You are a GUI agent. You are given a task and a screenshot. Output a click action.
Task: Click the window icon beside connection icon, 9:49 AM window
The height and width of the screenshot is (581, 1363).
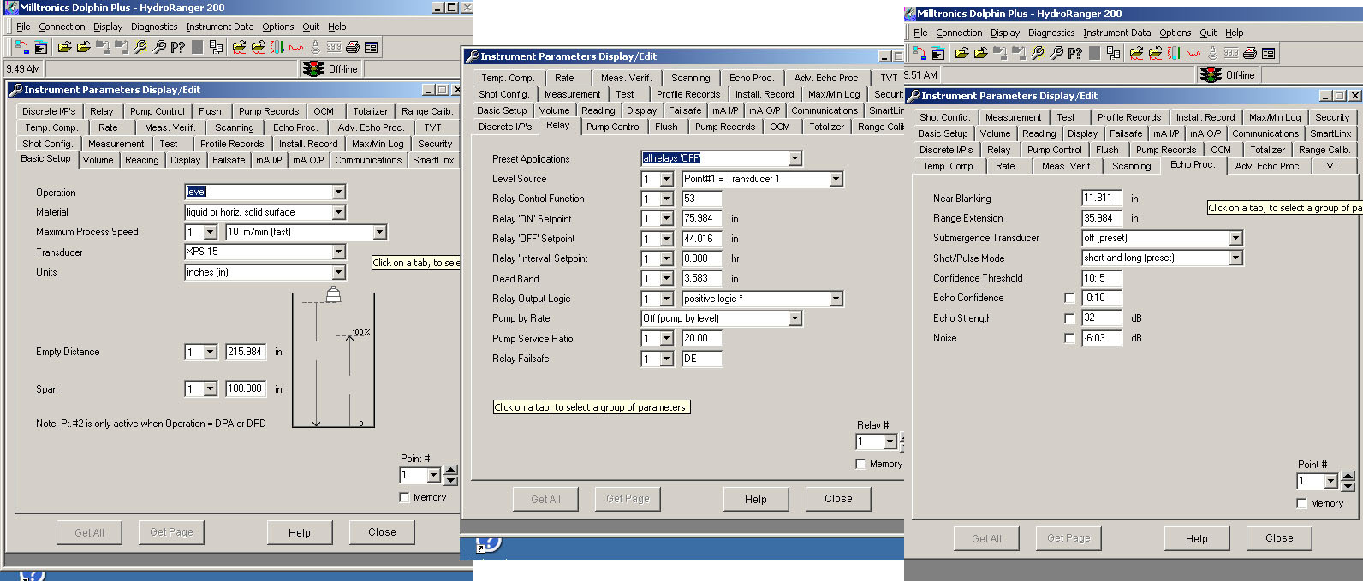coord(40,47)
